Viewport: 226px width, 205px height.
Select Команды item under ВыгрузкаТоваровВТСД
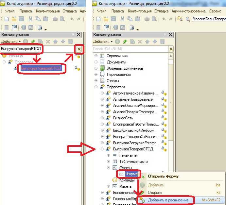(x=127, y=180)
